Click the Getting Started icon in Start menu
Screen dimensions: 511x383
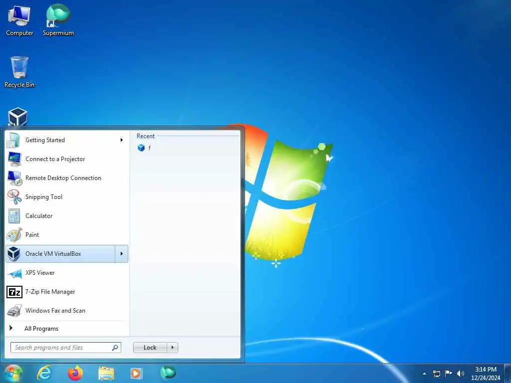coord(13,140)
